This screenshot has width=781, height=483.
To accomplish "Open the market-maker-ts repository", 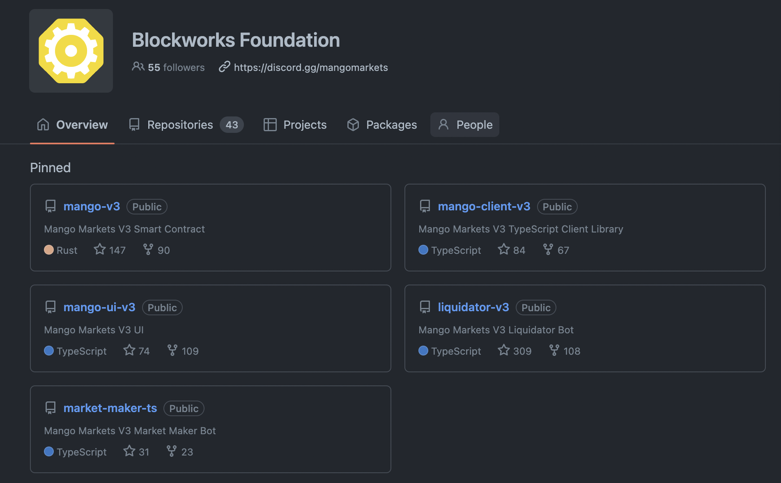I will pyautogui.click(x=110, y=408).
